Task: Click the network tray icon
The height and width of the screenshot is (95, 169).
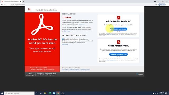Action: [x=156, y=93]
